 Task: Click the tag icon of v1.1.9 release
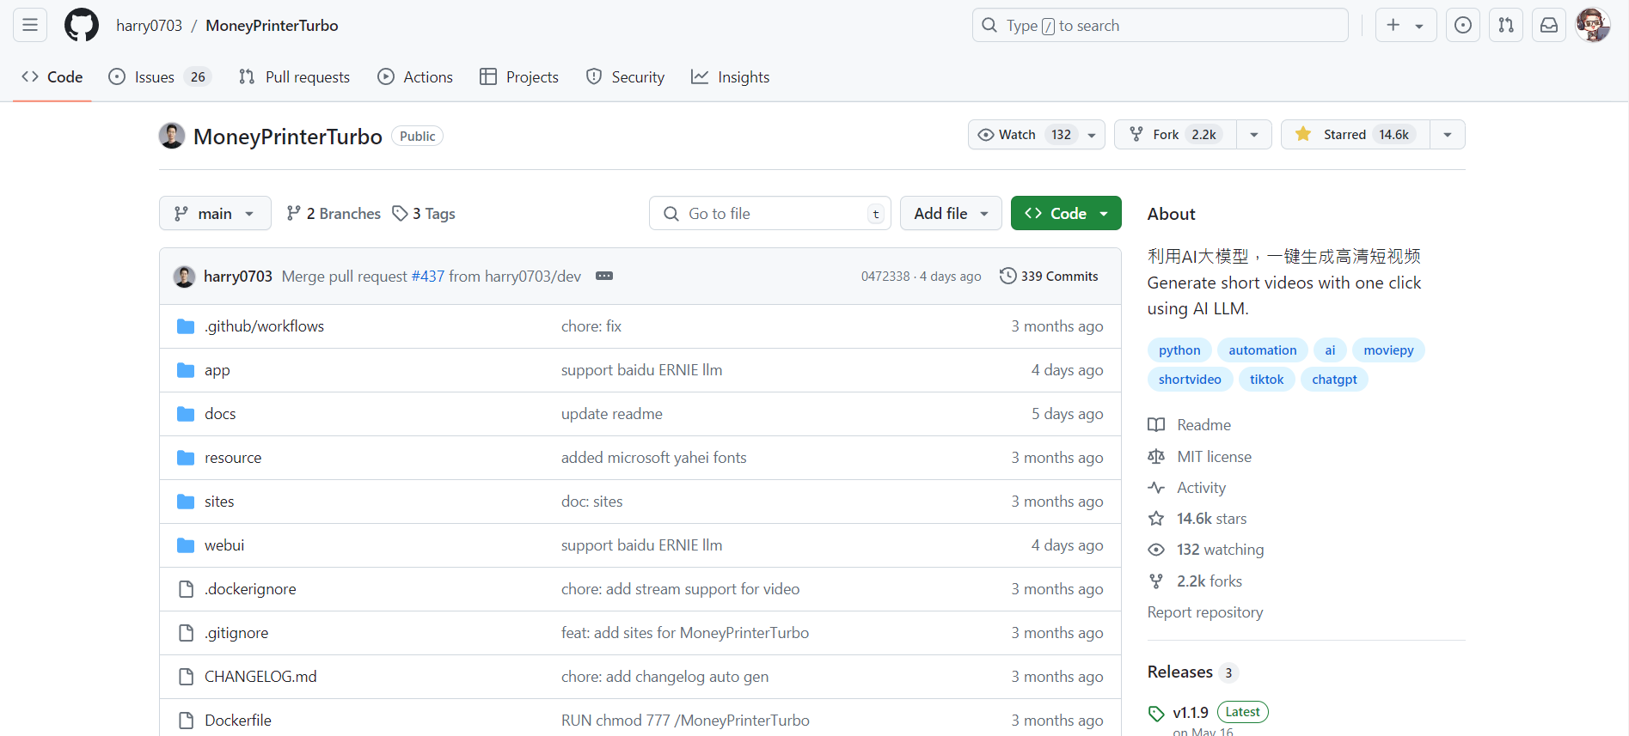(x=1156, y=714)
